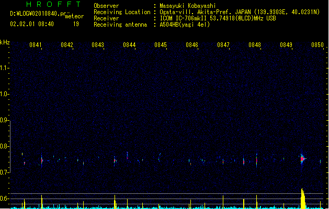Screen dimensions: 329x209
Task: Click the 0850 time marker
Action: (317, 45)
